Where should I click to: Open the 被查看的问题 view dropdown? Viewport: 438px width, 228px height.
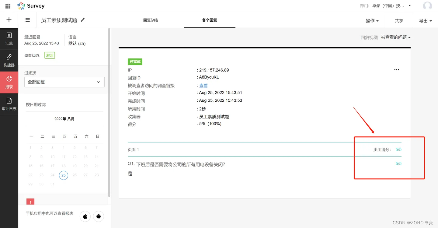(x=396, y=37)
